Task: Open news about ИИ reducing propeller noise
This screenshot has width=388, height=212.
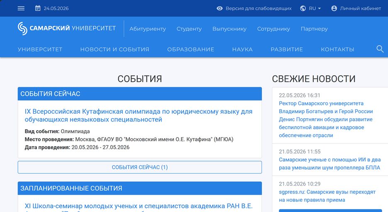Action: 329,164
